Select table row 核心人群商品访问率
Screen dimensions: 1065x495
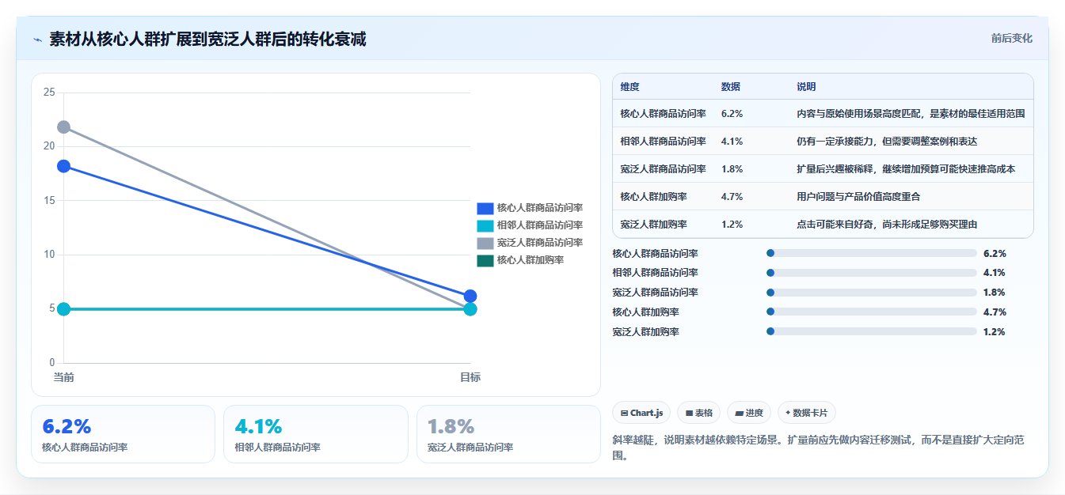823,113
